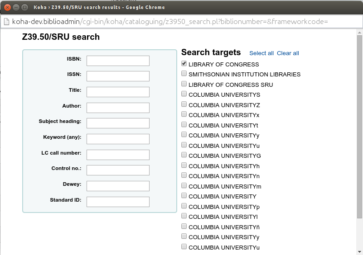Click the Select all link
363x255 pixels.
[x=261, y=53]
